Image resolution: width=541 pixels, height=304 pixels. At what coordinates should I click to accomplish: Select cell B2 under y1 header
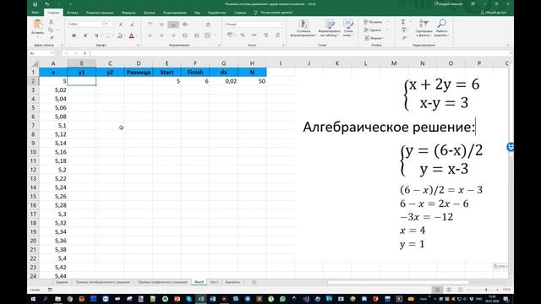pos(82,81)
